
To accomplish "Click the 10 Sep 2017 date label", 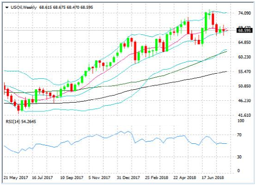I will [x=72, y=178].
